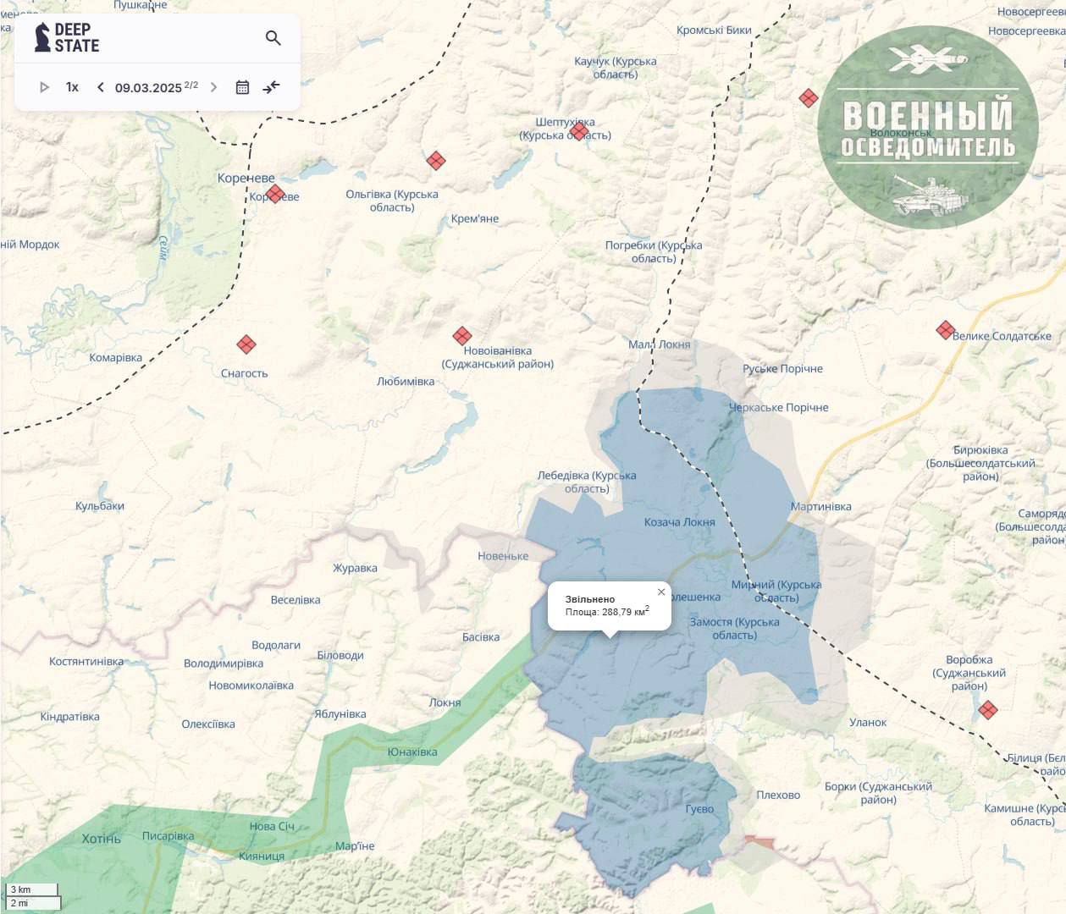Click the compare arrows icon

[271, 87]
